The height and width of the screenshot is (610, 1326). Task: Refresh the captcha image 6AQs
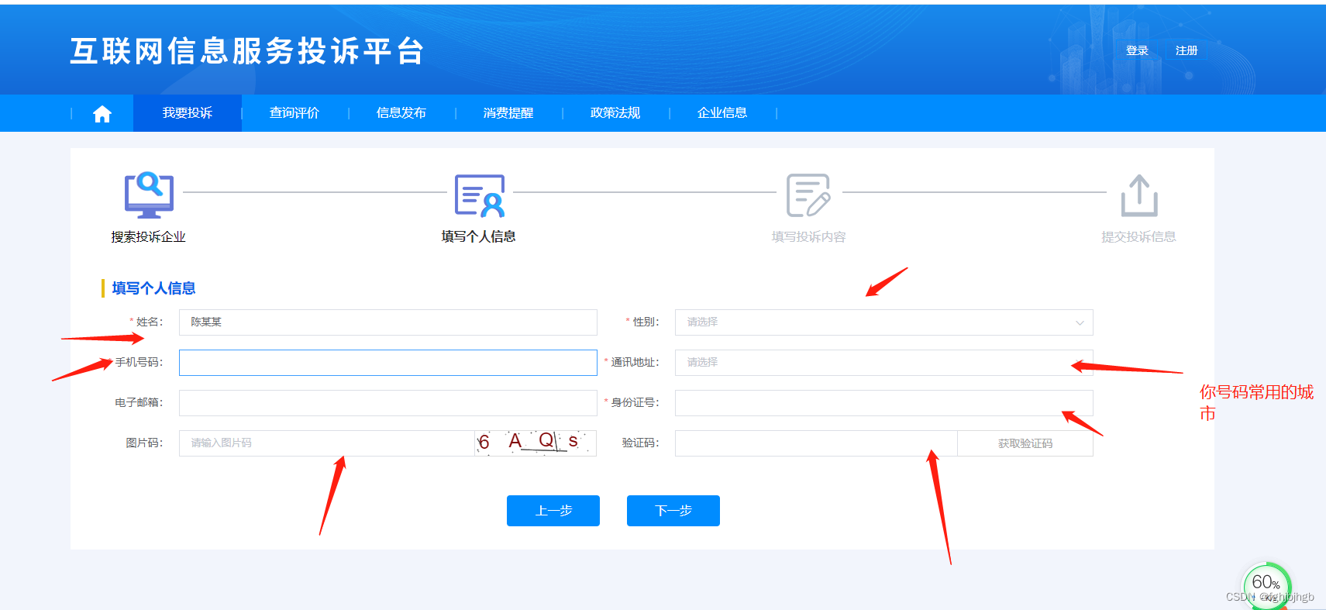click(535, 443)
